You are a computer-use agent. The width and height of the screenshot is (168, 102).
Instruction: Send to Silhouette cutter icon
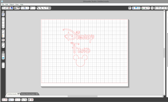[x=18, y=8]
